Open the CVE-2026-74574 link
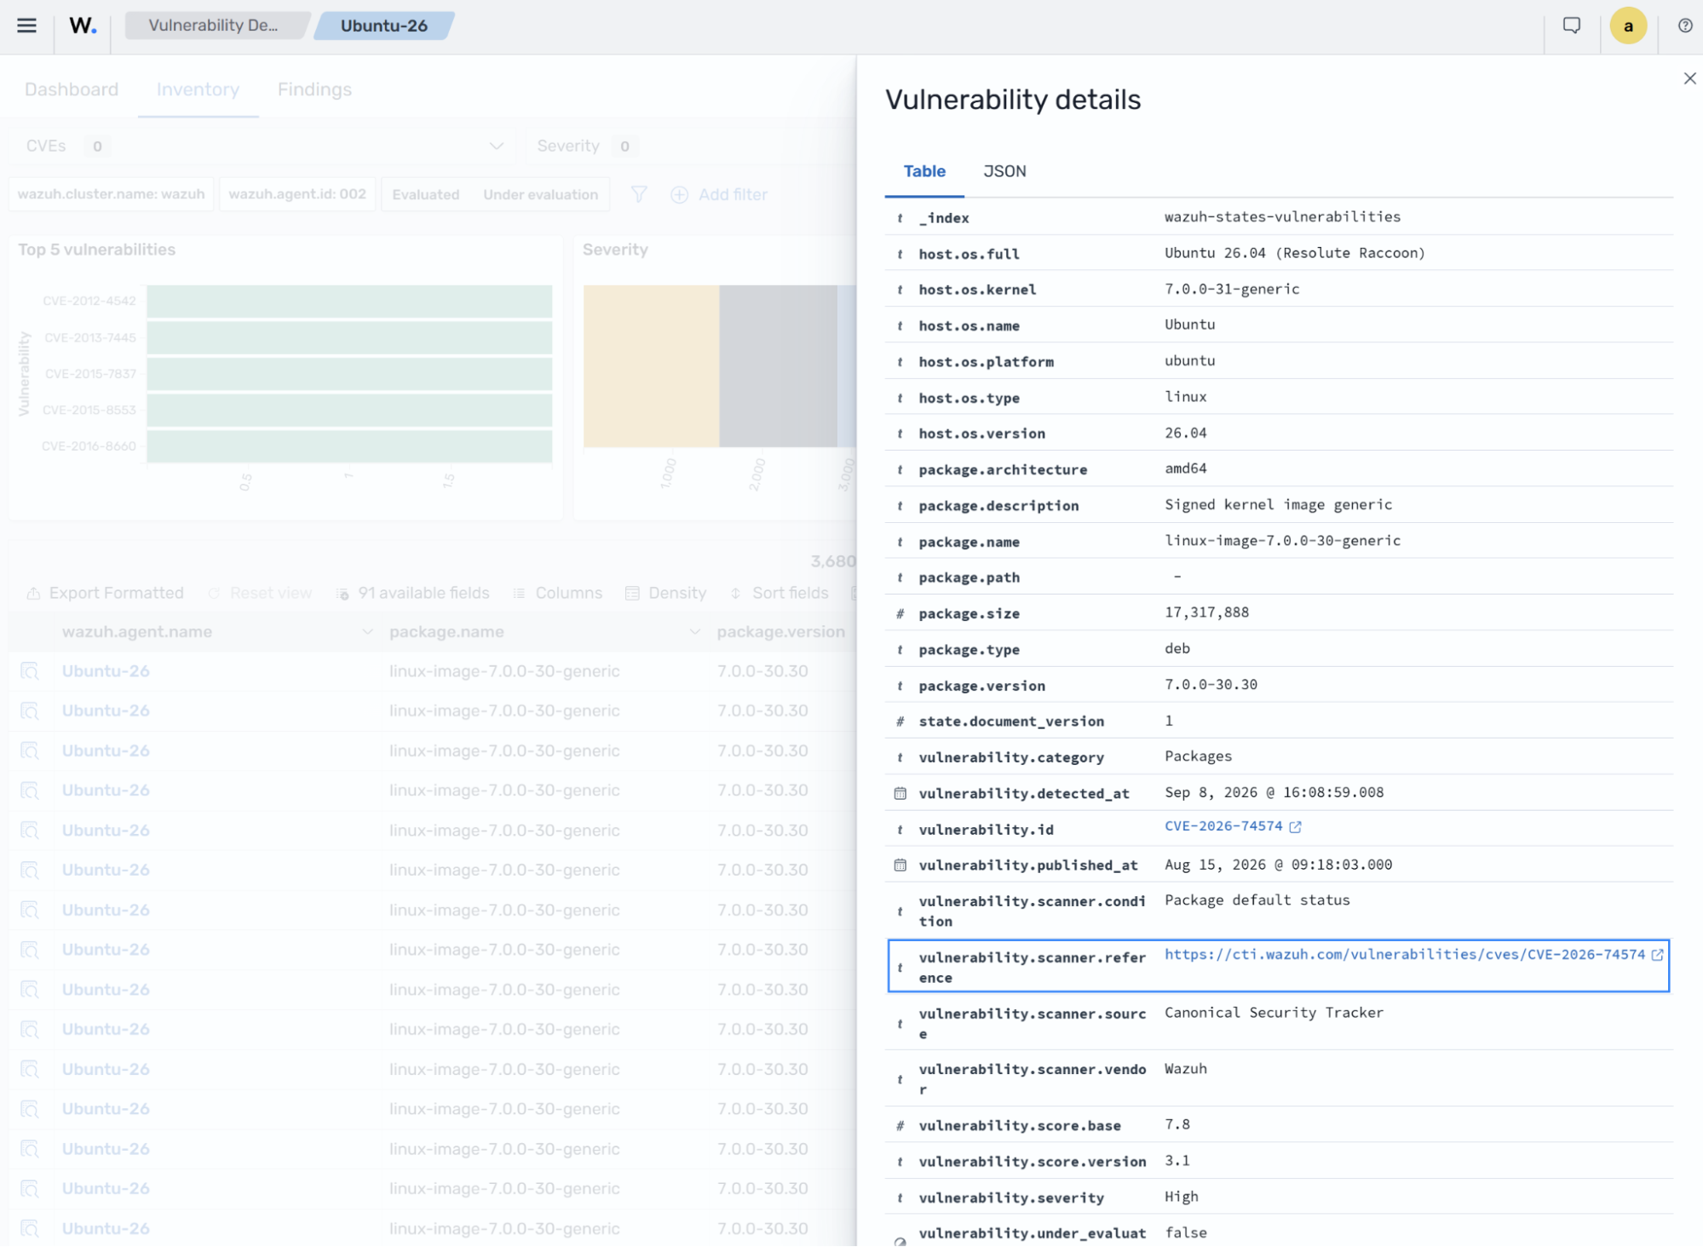Image resolution: width=1703 pixels, height=1247 pixels. point(1223,827)
